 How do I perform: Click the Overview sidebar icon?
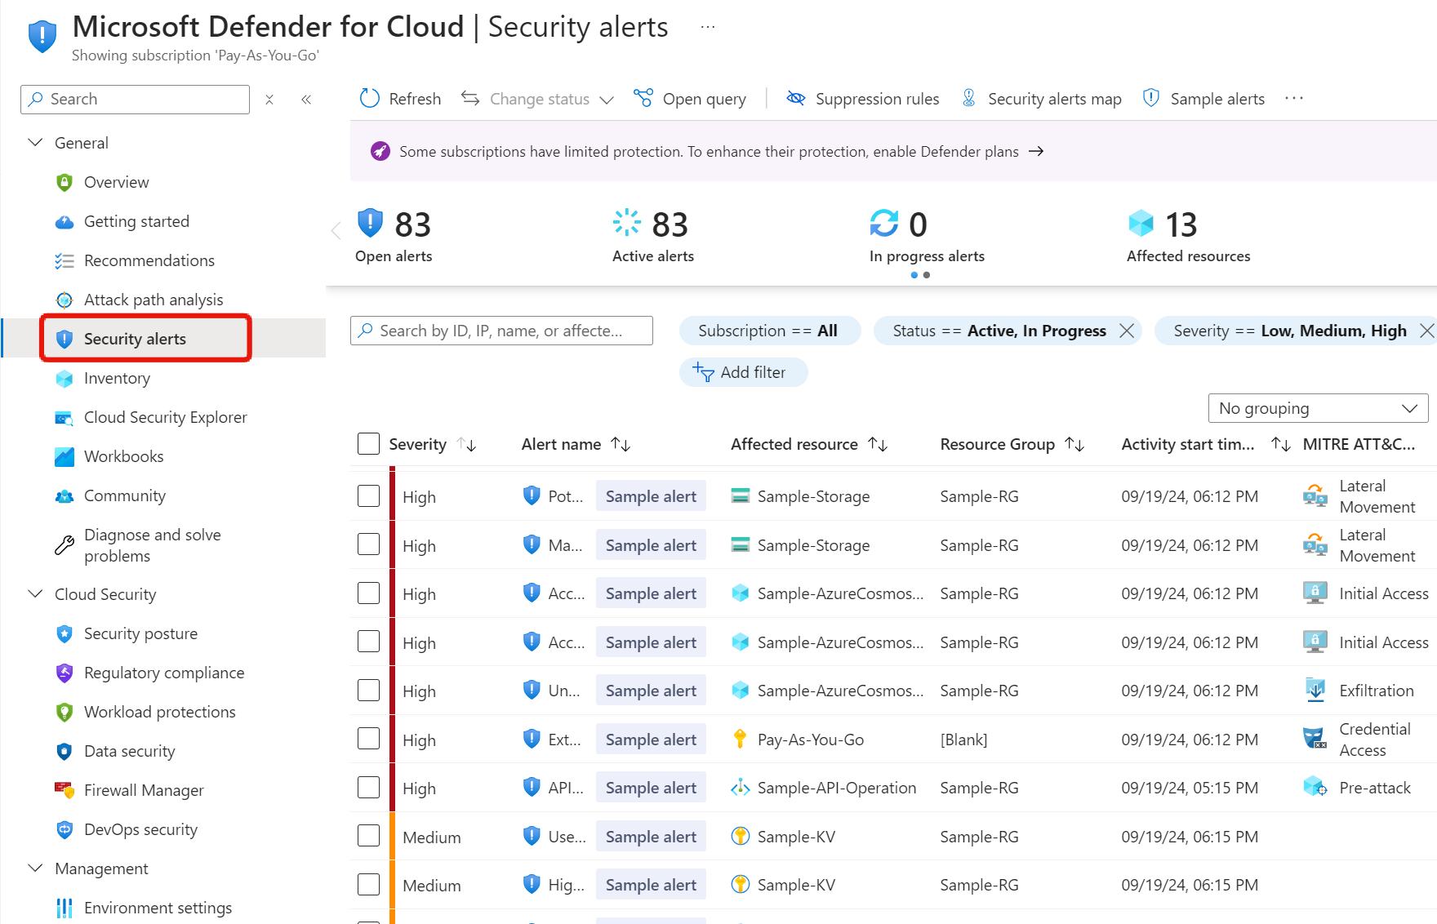point(65,182)
